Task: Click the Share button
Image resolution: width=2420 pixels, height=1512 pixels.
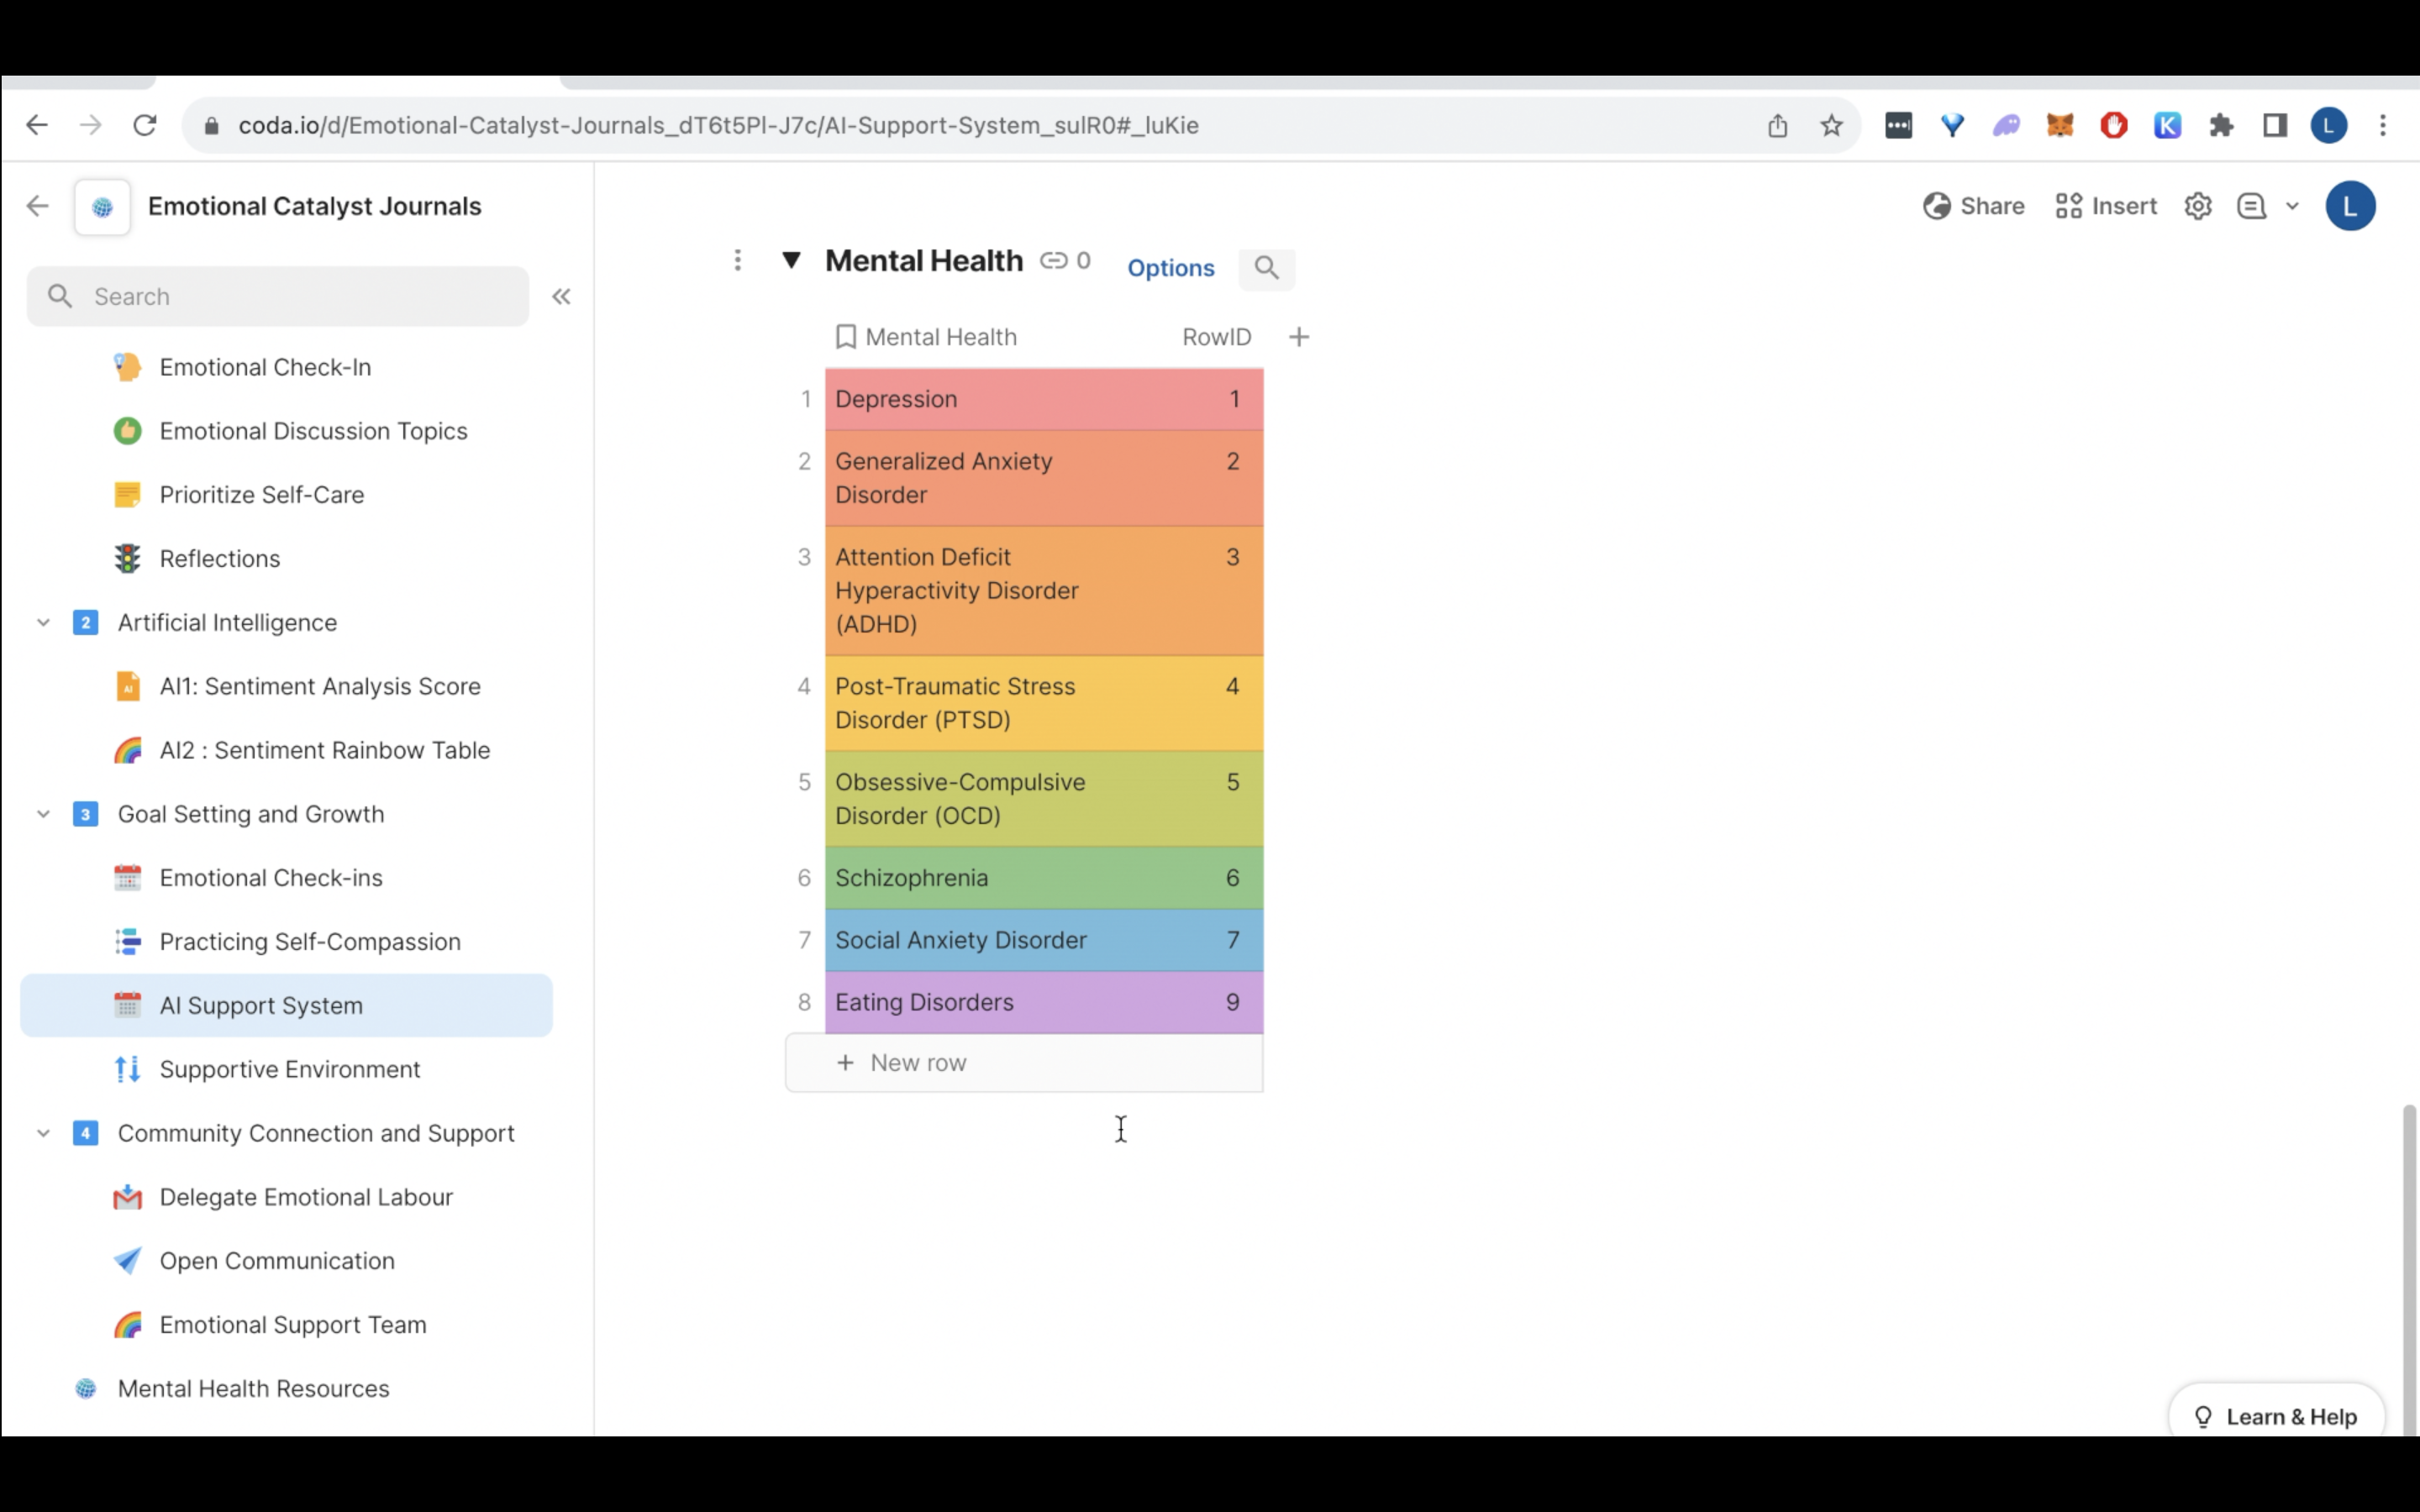Action: 1973,206
